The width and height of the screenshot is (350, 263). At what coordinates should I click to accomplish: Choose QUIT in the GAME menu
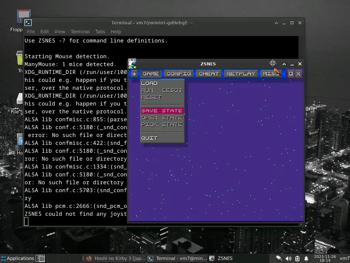click(150, 138)
